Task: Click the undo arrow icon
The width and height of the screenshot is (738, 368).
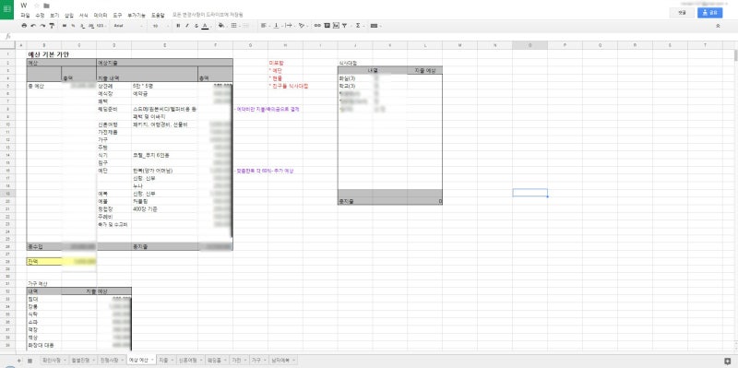Action: [33, 26]
